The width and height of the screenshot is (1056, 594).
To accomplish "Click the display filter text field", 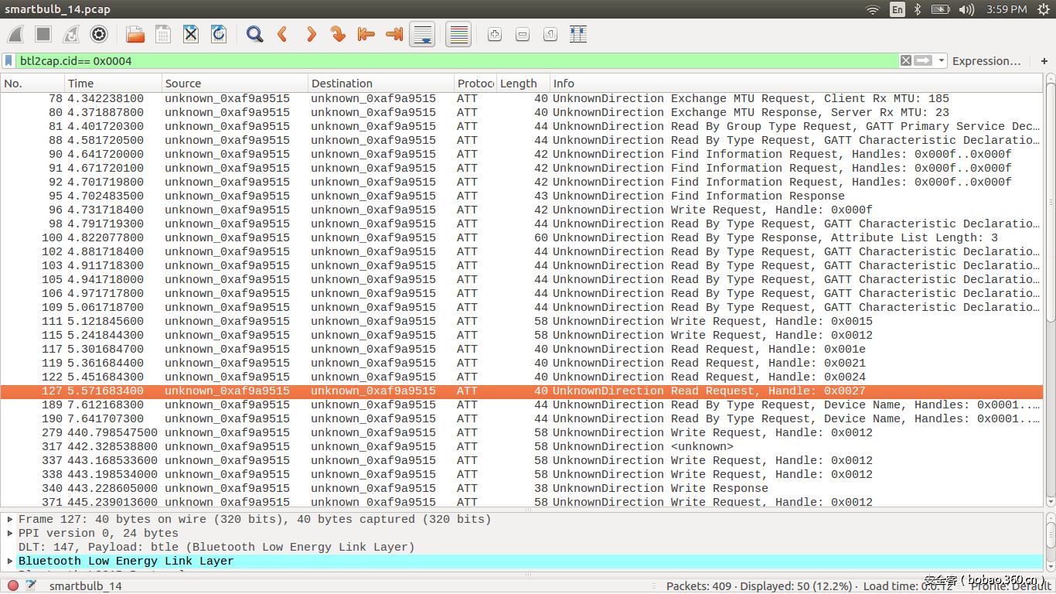I will (x=456, y=60).
